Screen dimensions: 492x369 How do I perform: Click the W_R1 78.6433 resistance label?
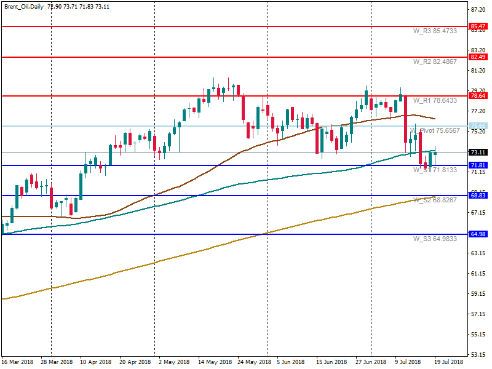(434, 100)
